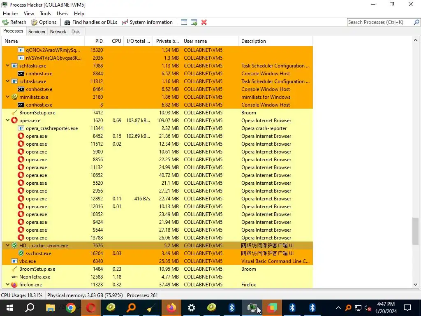Collapse schtasks.exe PID 11812 tree node
421x316 pixels.
click(7, 81)
